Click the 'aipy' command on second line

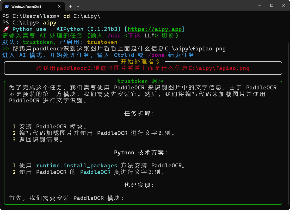pos(50,23)
